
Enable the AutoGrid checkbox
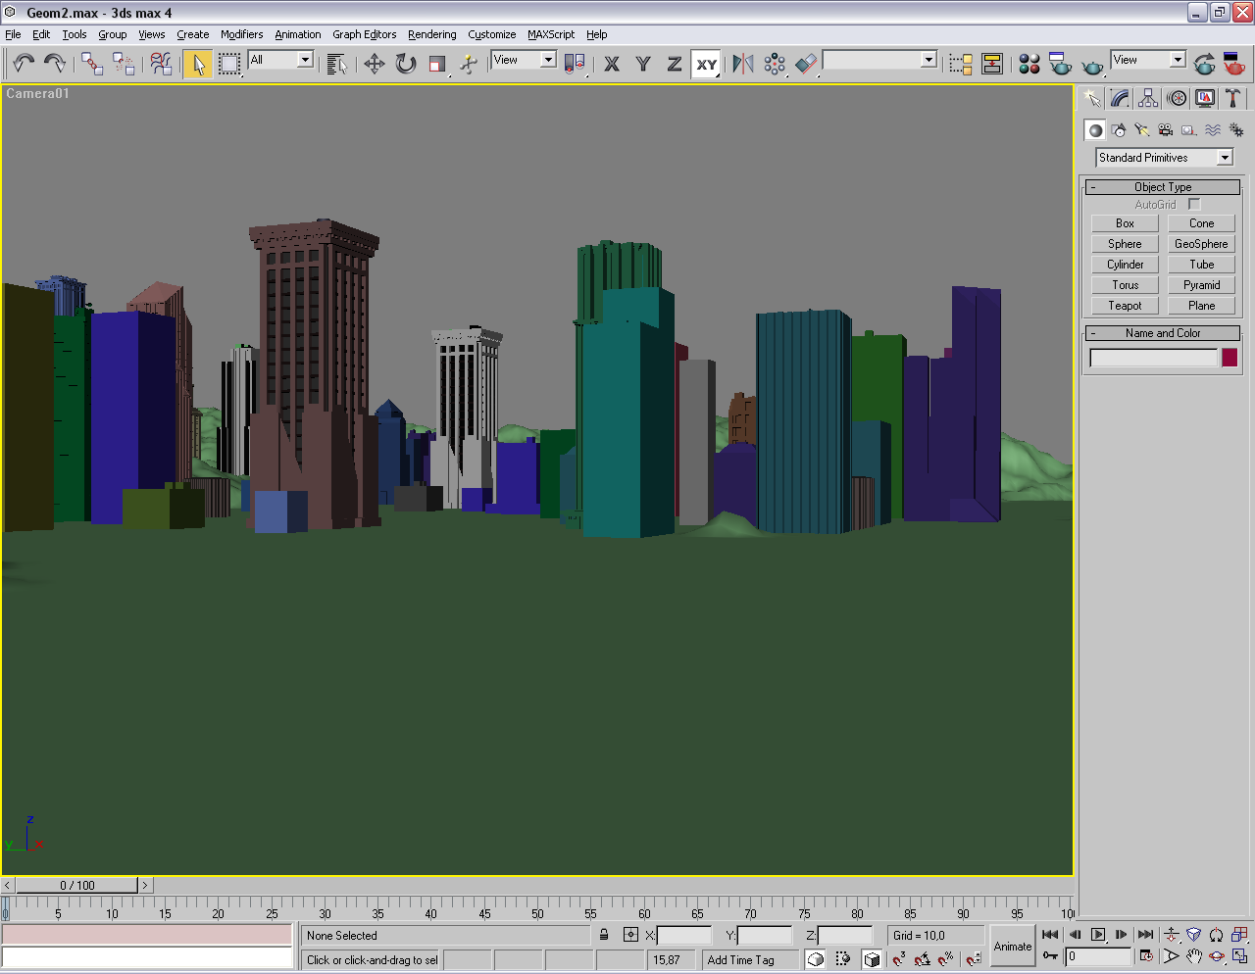click(x=1193, y=205)
